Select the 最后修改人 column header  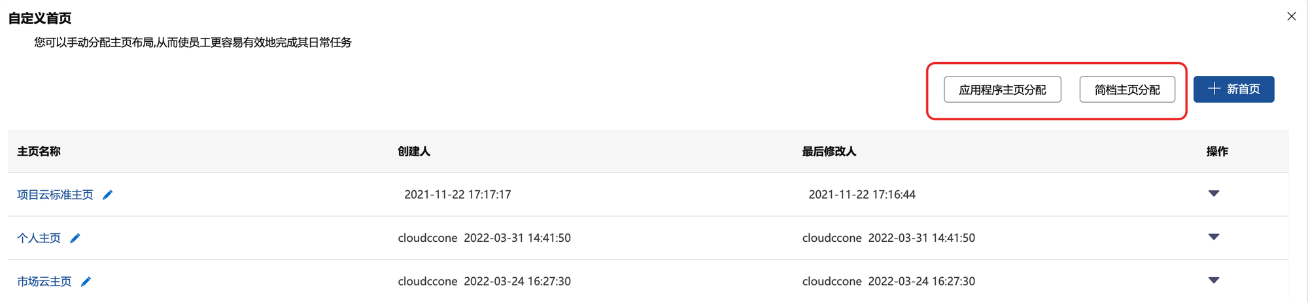[829, 152]
